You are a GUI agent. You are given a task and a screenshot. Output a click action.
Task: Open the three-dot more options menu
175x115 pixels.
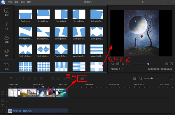[155, 2]
